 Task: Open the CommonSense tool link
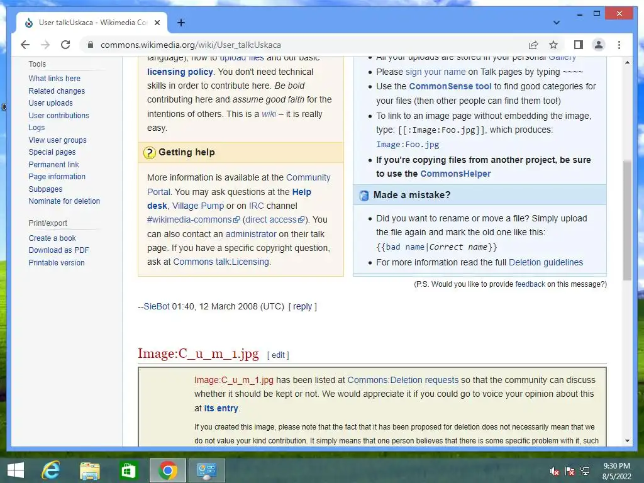pyautogui.click(x=450, y=86)
